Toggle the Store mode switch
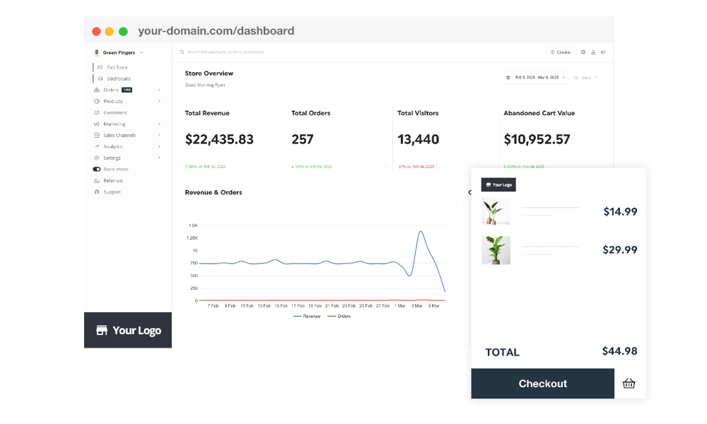707x424 pixels. 96,169
